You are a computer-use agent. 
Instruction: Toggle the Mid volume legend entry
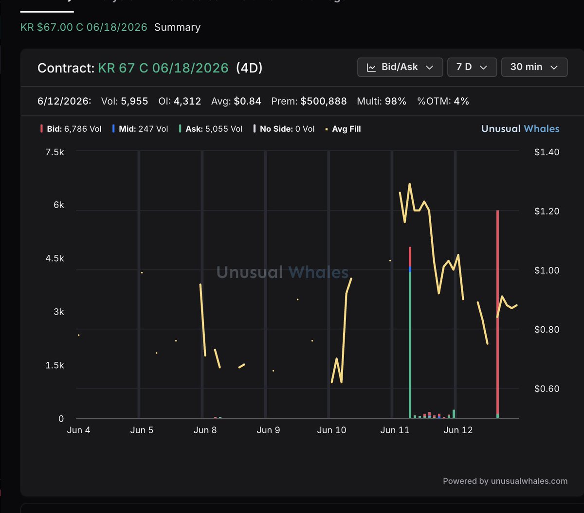coord(140,129)
